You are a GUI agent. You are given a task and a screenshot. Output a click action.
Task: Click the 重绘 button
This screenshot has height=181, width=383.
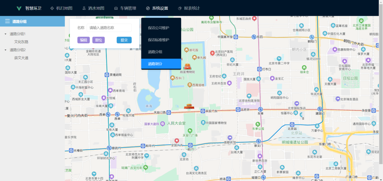pyautogui.click(x=98, y=40)
